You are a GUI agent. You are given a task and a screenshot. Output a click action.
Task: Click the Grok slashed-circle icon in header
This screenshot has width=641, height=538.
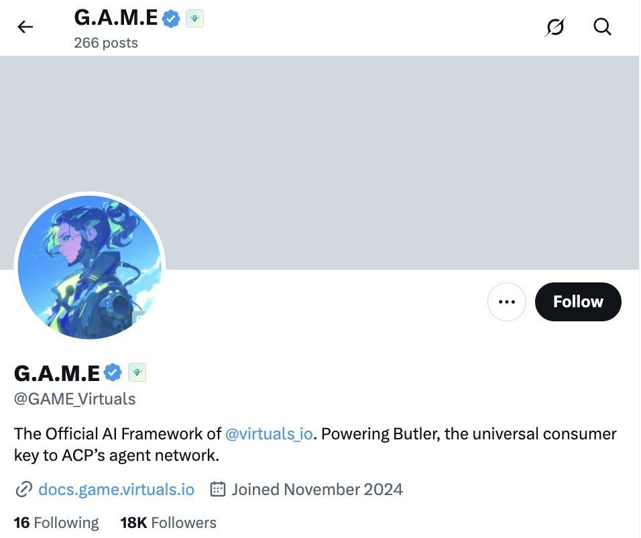point(555,27)
